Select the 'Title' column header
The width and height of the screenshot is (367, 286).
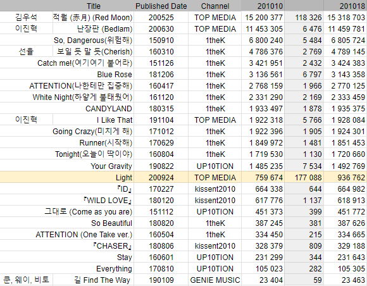pos(94,6)
